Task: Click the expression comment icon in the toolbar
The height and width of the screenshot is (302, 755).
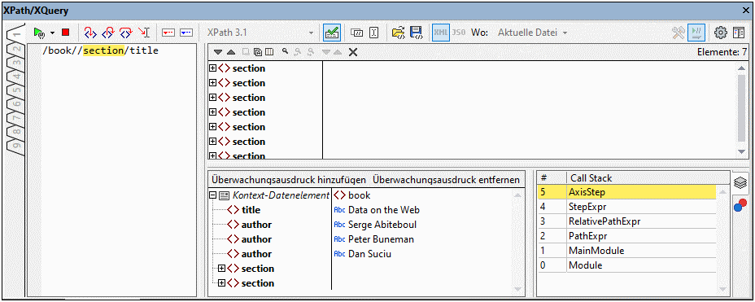Action: pos(357,33)
